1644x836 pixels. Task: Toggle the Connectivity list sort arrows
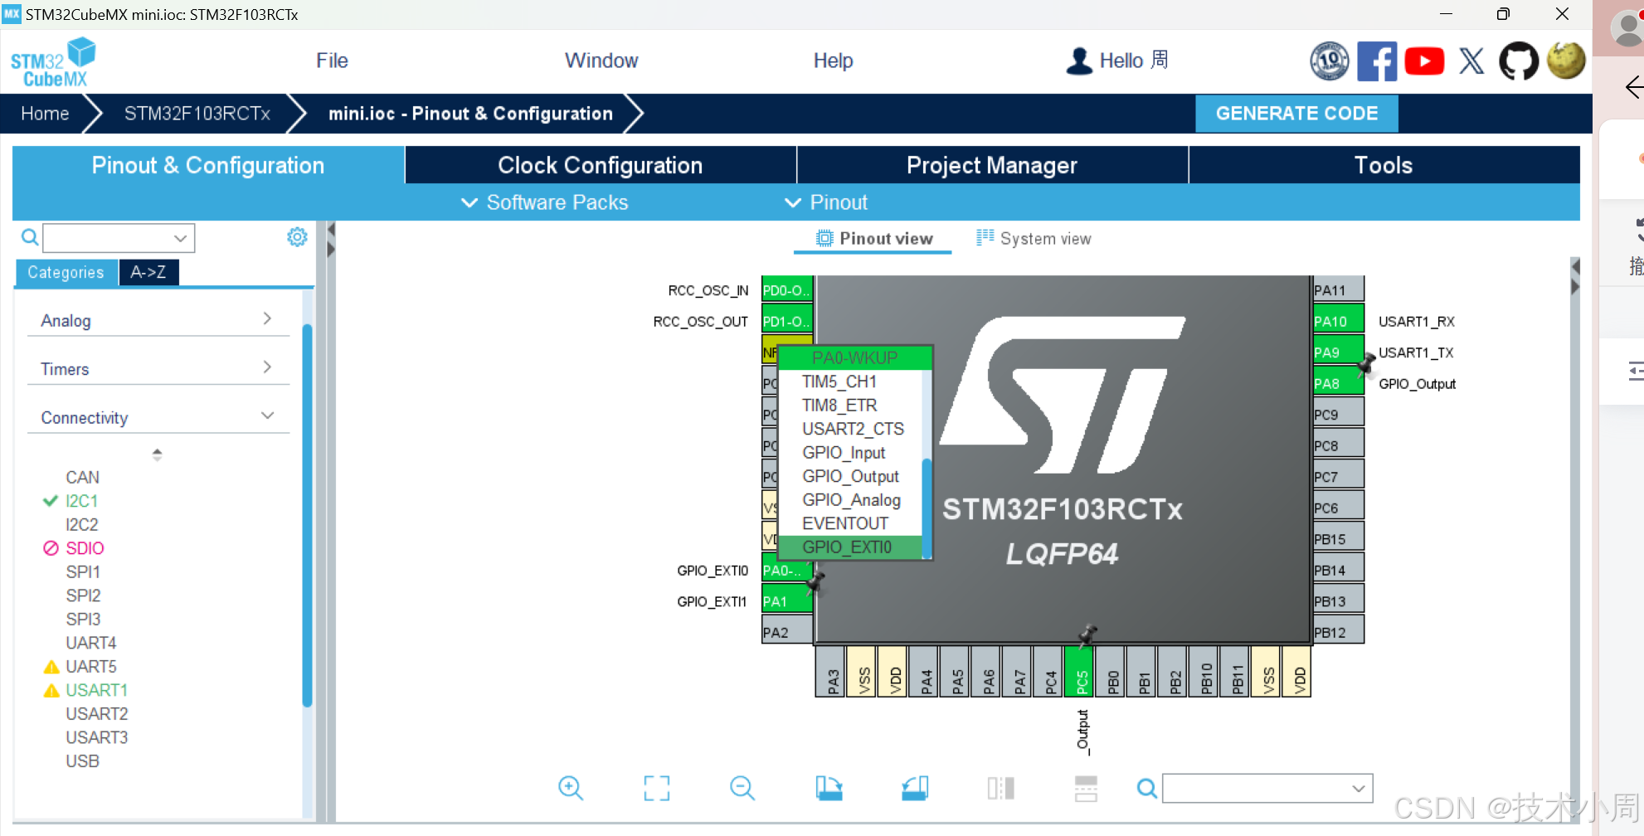[157, 454]
